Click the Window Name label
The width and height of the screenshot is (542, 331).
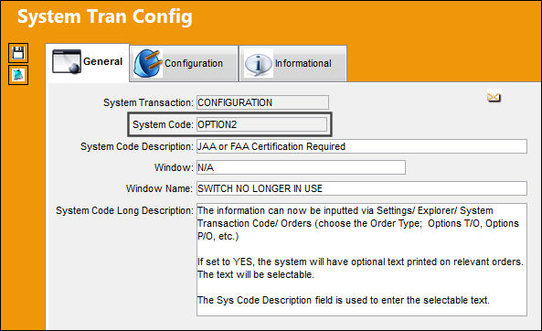159,188
